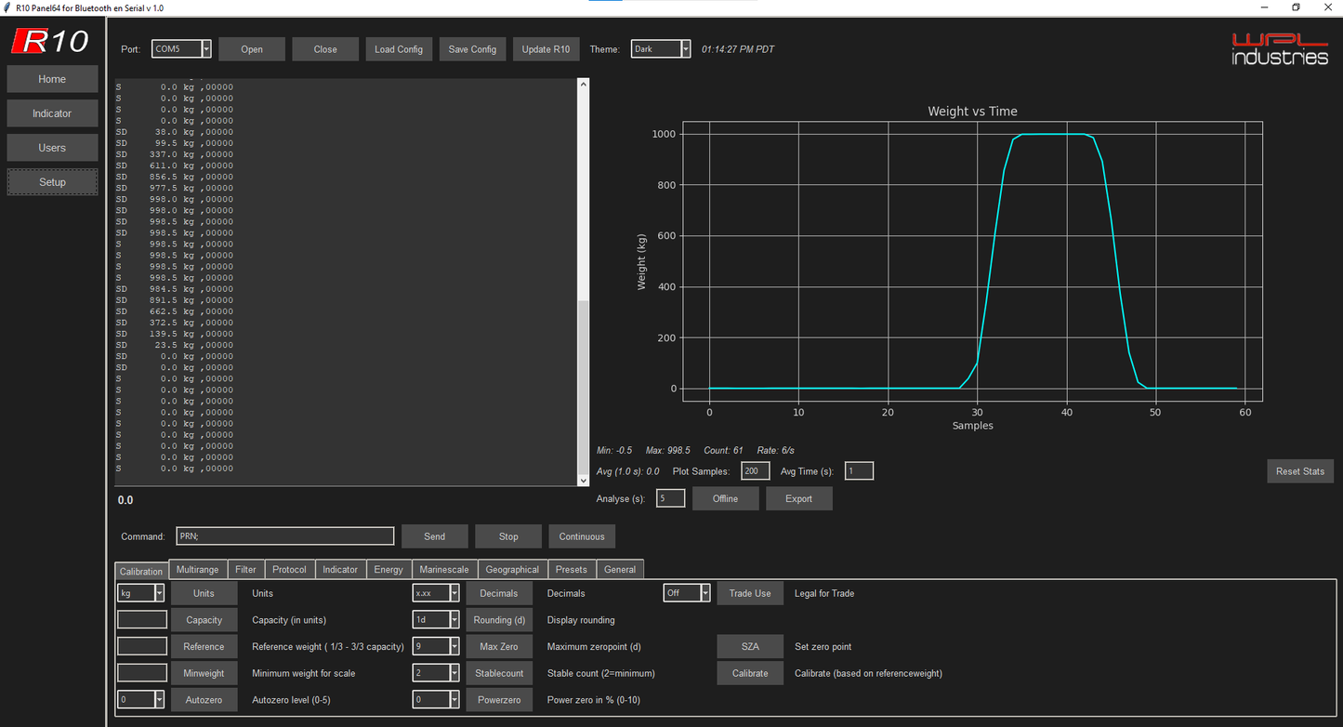Click the Autozero button
The width and height of the screenshot is (1343, 727).
coord(204,699)
